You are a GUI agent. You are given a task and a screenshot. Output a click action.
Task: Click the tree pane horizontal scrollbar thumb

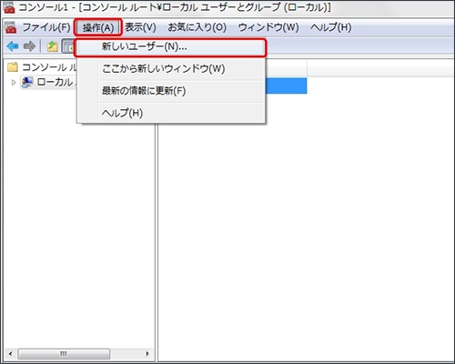[x=64, y=354]
